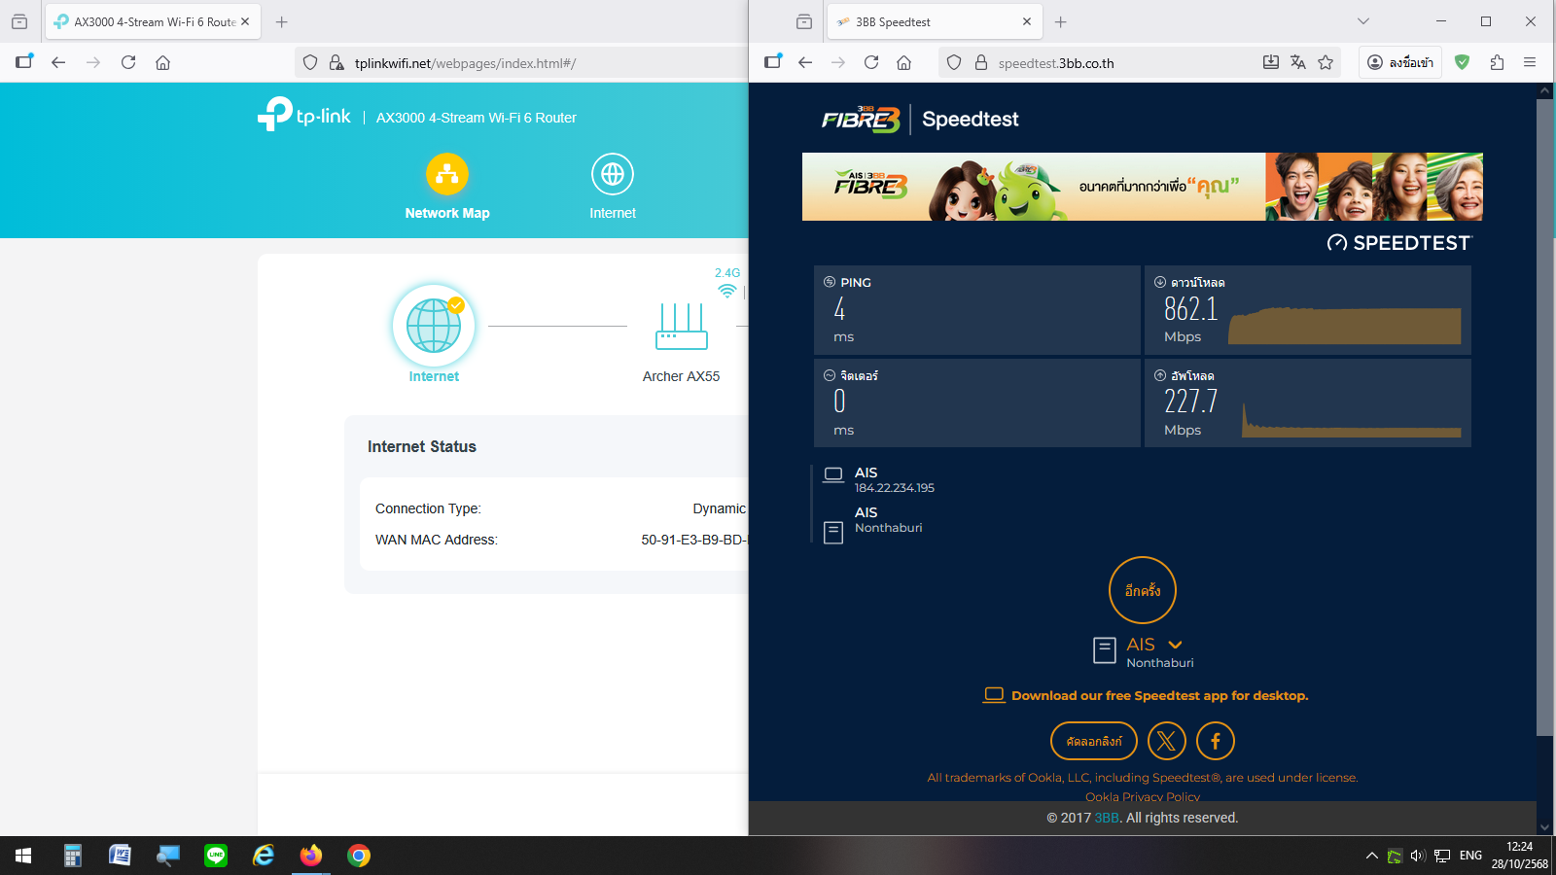This screenshot has height=875, width=1556.
Task: Click the translate page icon in address bar
Action: click(1297, 62)
